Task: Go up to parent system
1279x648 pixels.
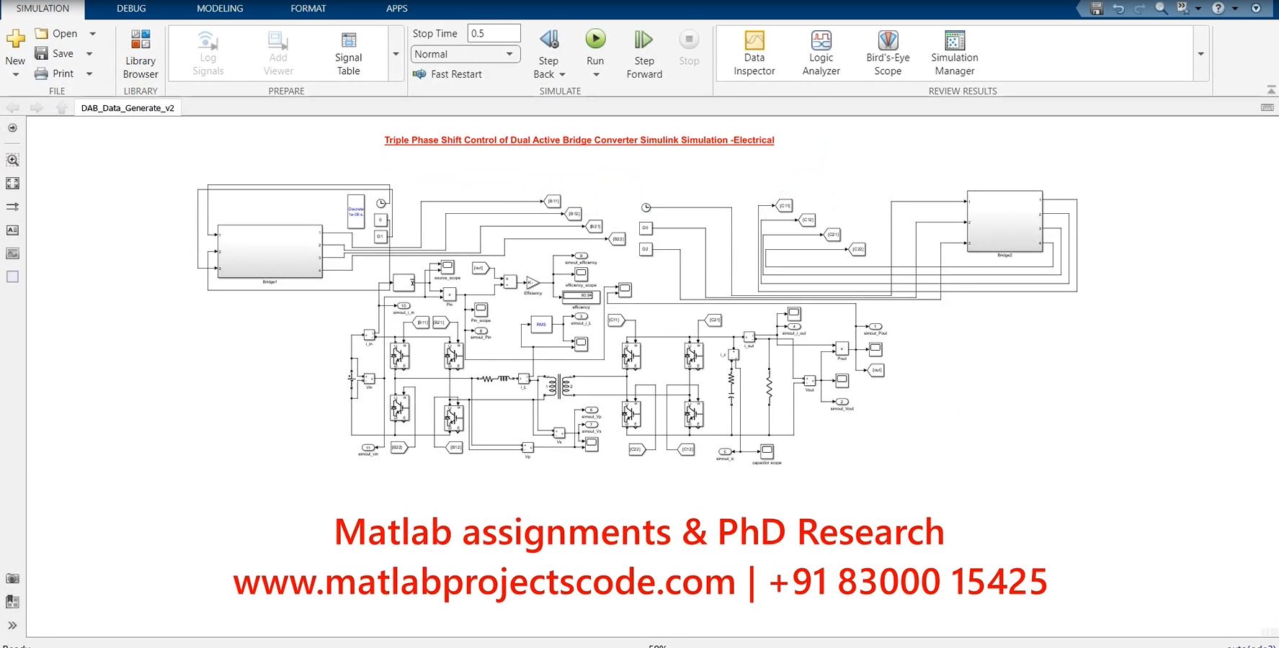Action: 61,108
